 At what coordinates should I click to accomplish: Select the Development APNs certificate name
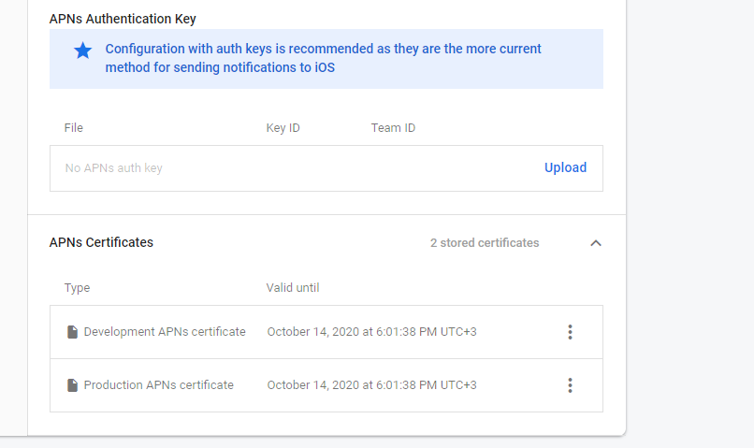pos(165,332)
